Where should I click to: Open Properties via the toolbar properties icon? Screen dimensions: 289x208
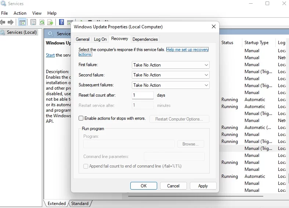pyautogui.click(x=33, y=22)
